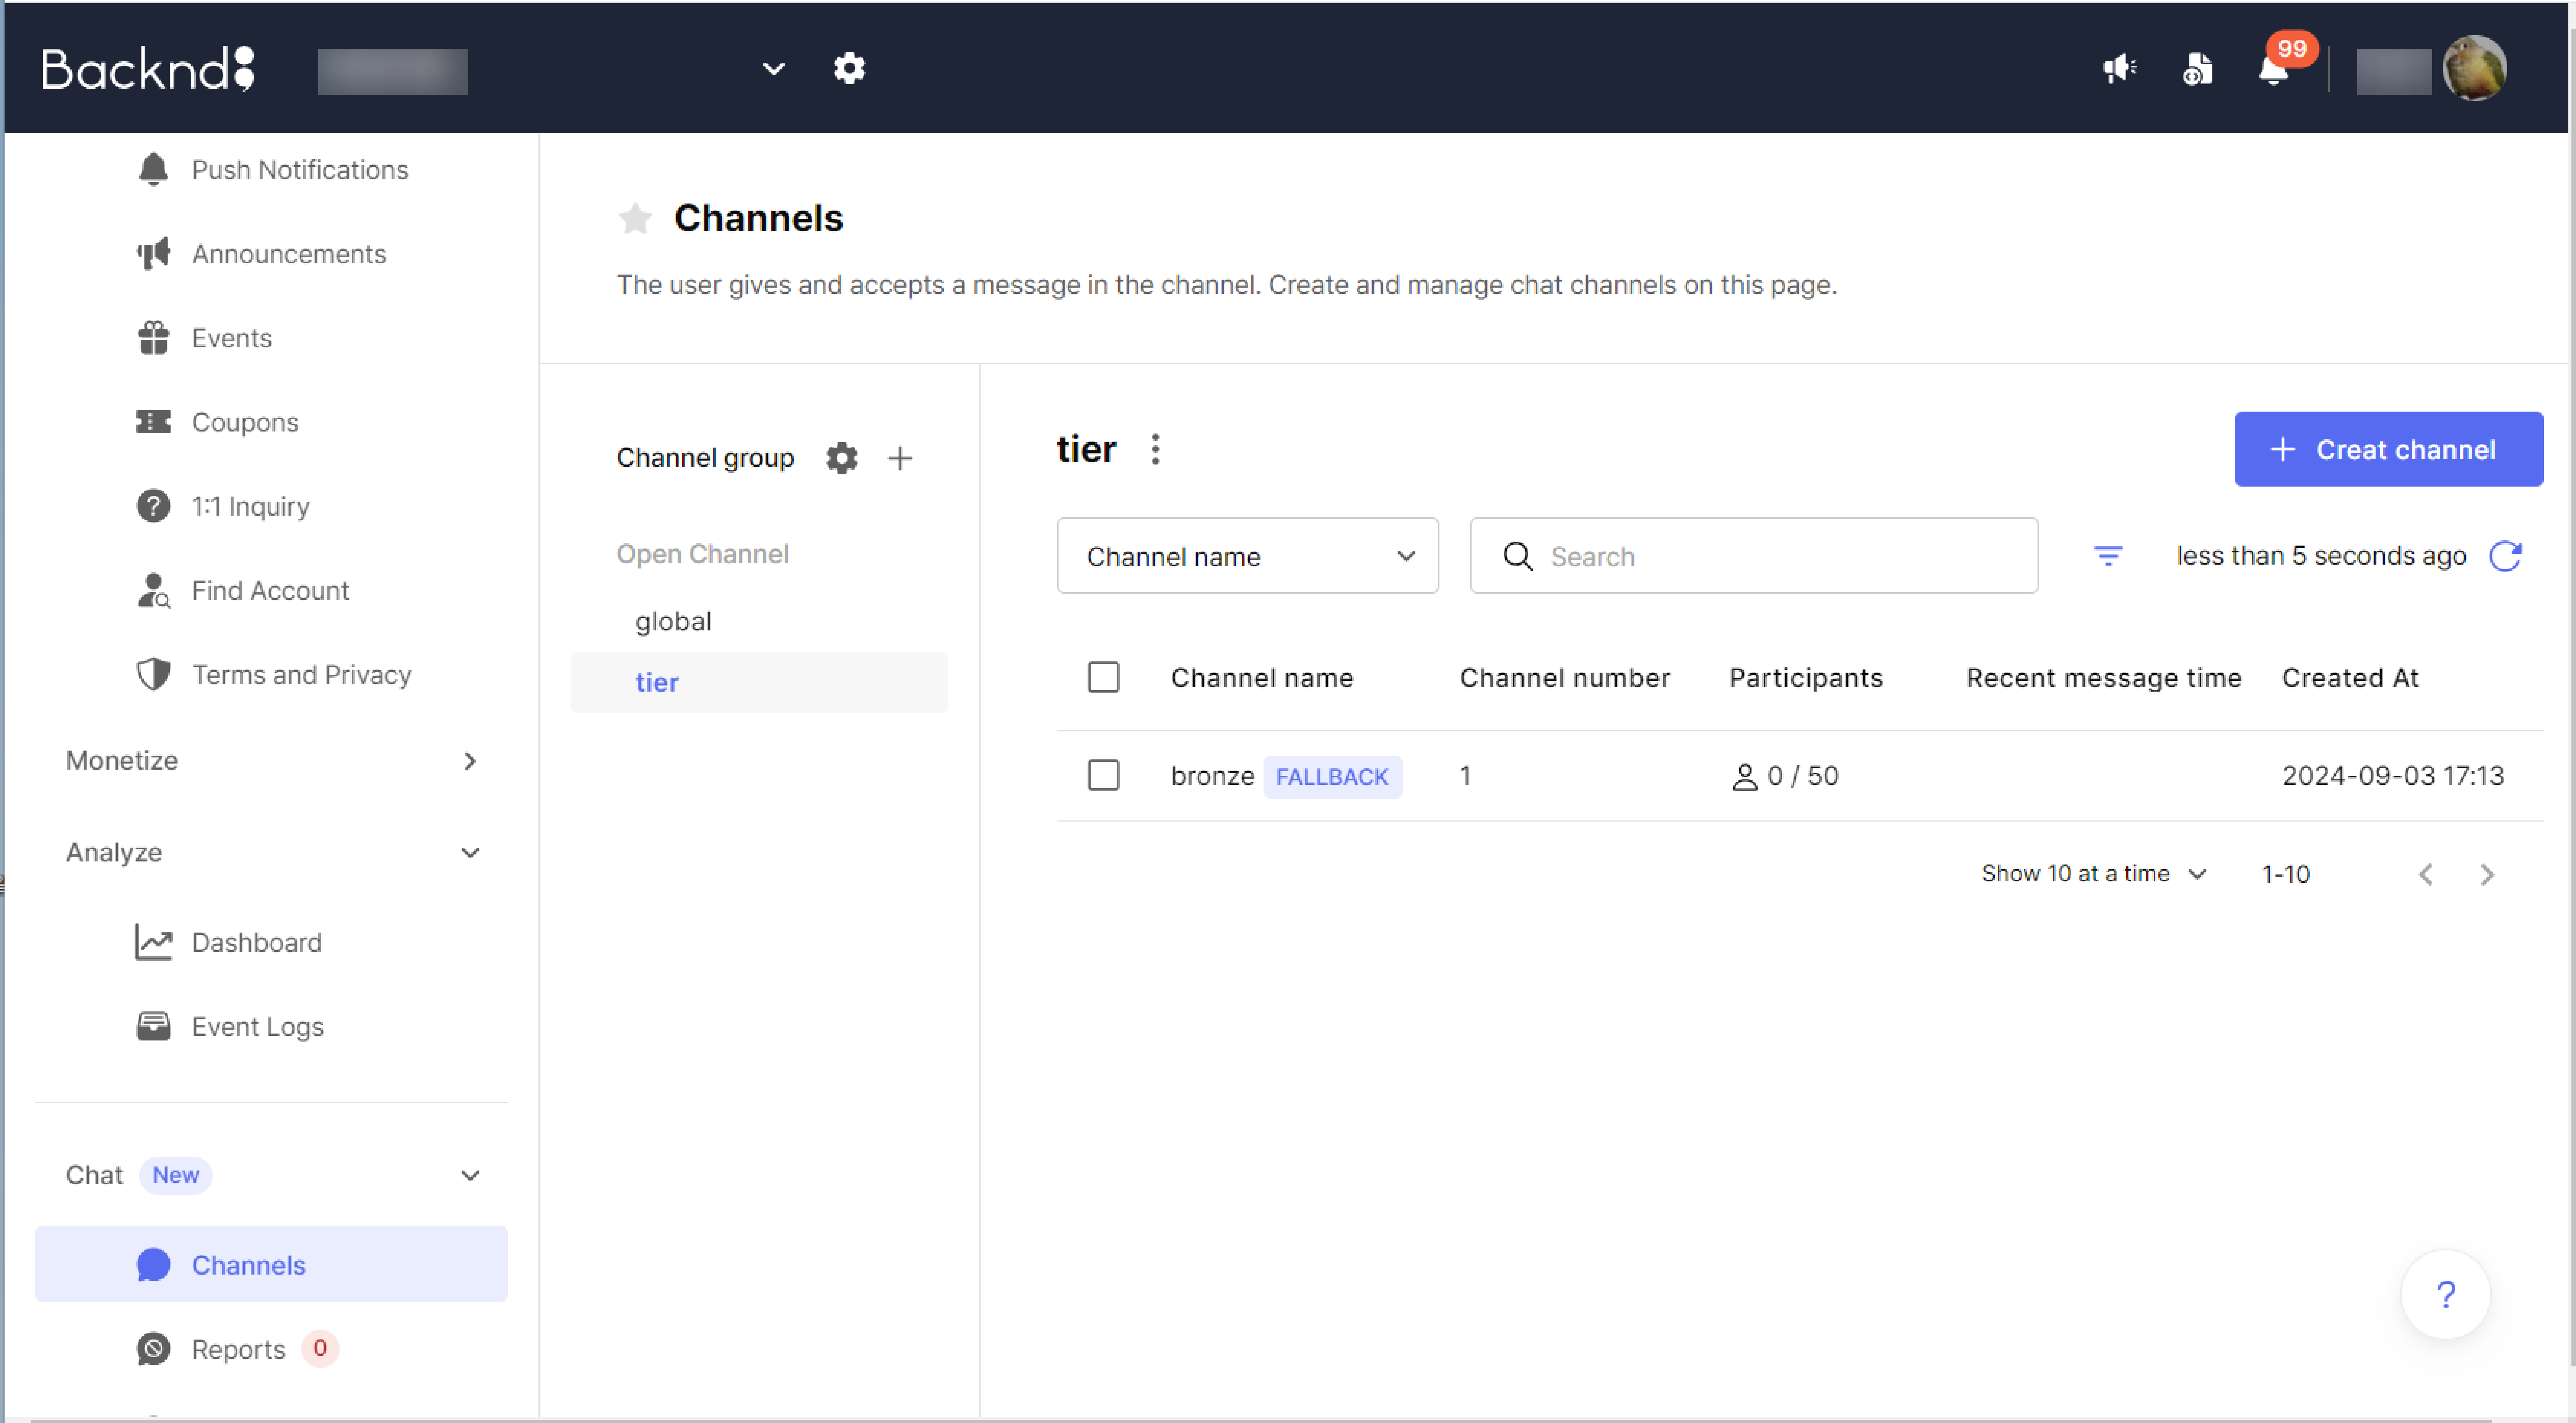Click the notification bell with 99 badge
The image size is (2576, 1423).
point(2274,69)
